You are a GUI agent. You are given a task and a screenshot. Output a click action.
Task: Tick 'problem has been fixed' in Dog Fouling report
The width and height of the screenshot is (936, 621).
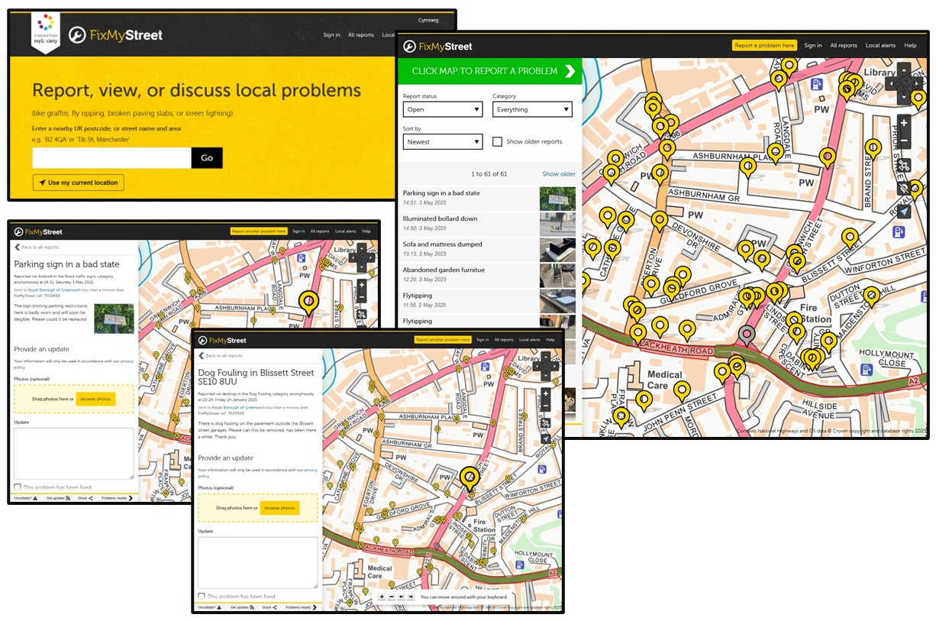[202, 597]
